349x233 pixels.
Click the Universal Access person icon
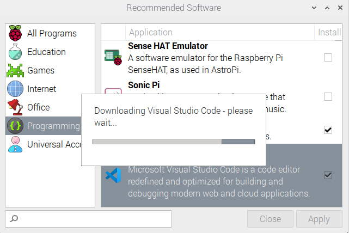coord(15,144)
